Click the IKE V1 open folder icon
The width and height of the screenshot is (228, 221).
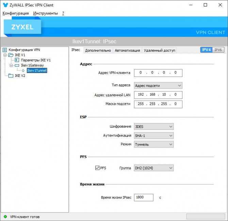(x=11, y=55)
